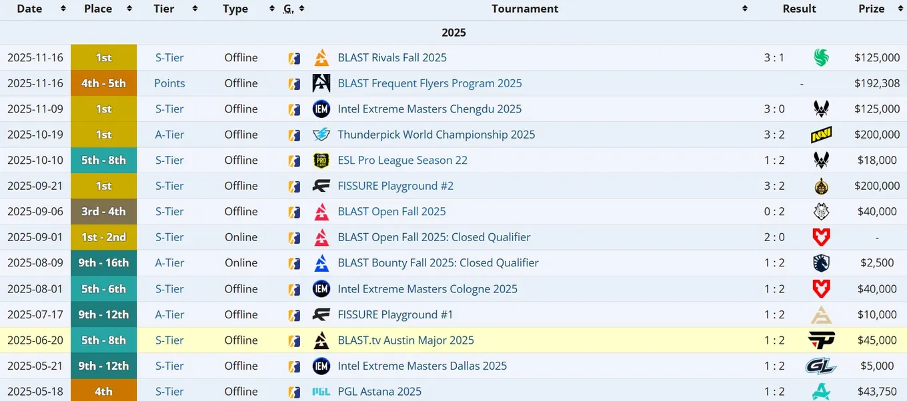Click G2 logo in BLAST Open Fall 2025 row

821,211
